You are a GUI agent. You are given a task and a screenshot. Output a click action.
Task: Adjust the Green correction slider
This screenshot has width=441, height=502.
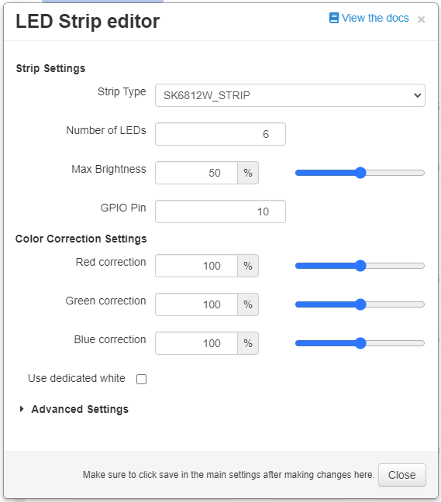coord(360,304)
